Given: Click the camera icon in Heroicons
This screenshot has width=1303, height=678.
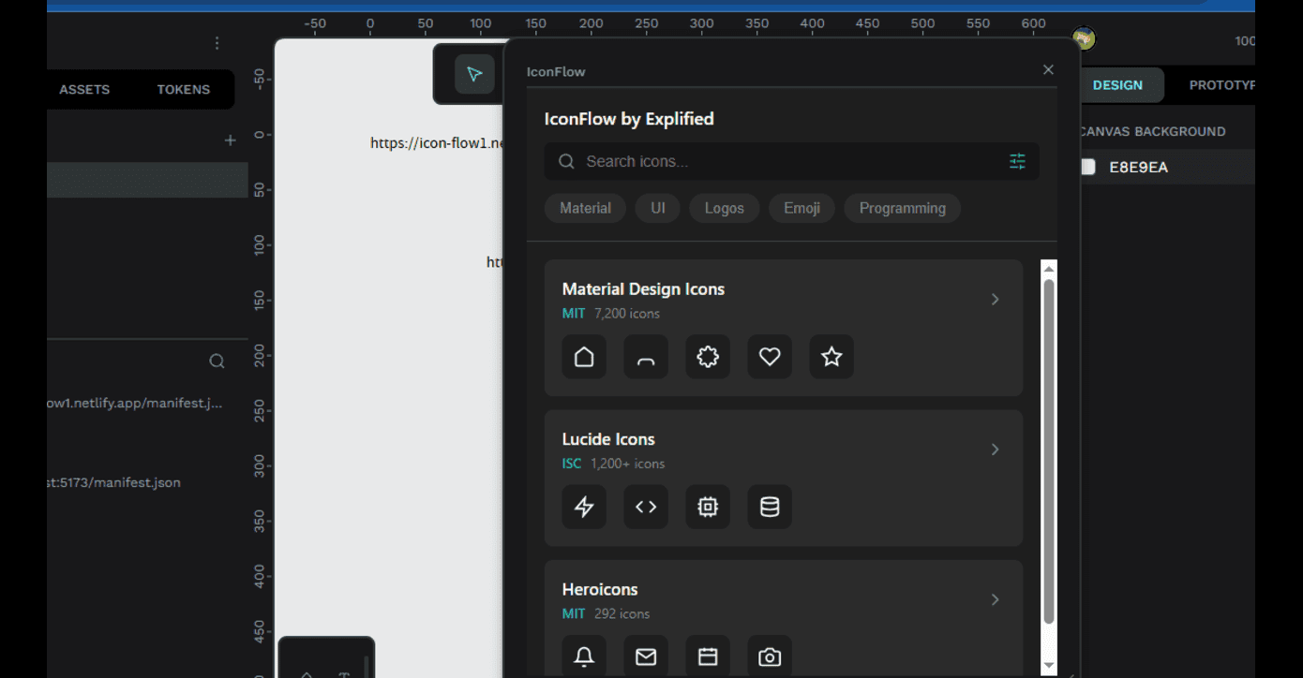Looking at the screenshot, I should coord(770,656).
